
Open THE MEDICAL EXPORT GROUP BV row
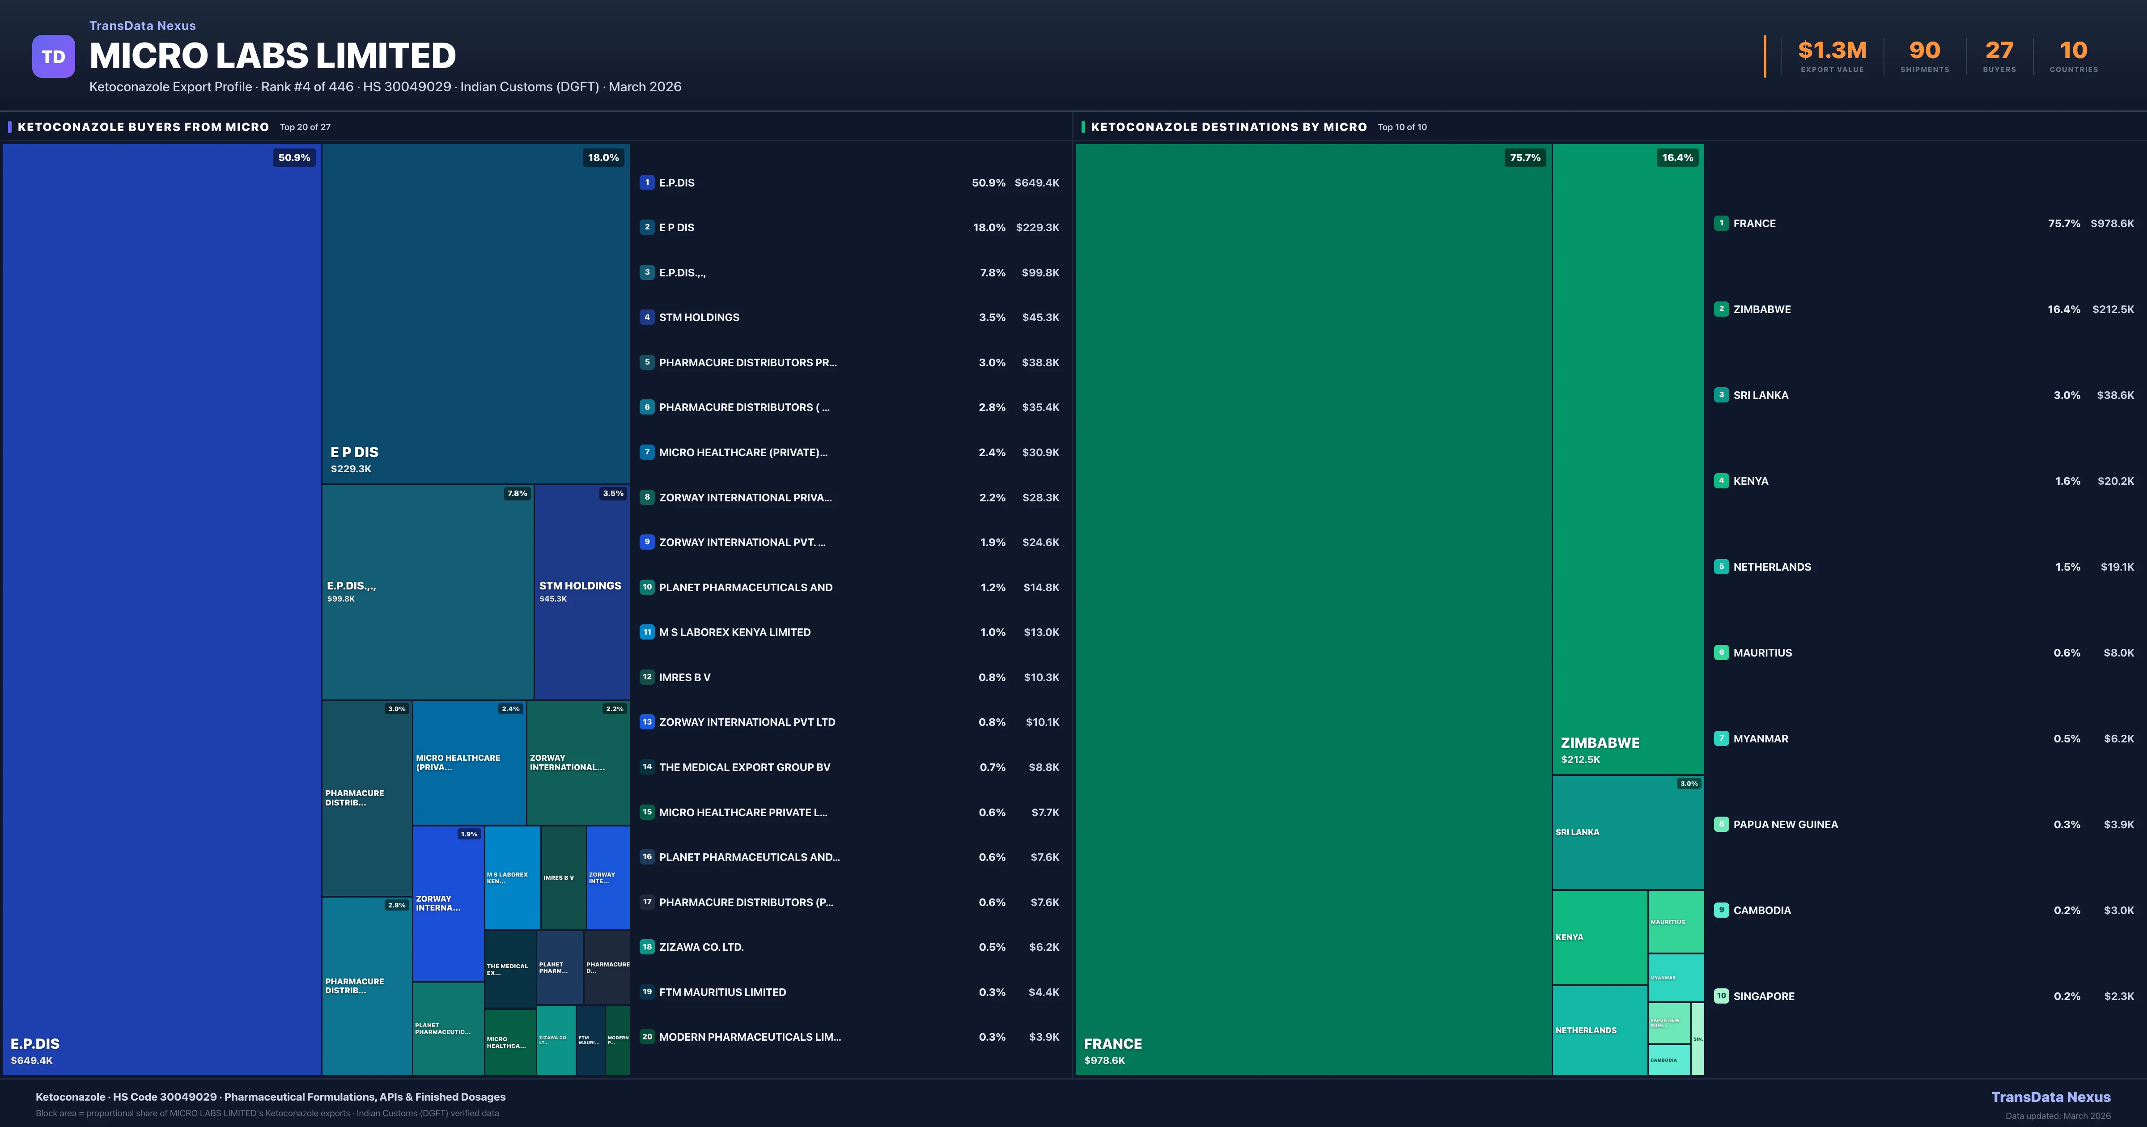tap(744, 767)
